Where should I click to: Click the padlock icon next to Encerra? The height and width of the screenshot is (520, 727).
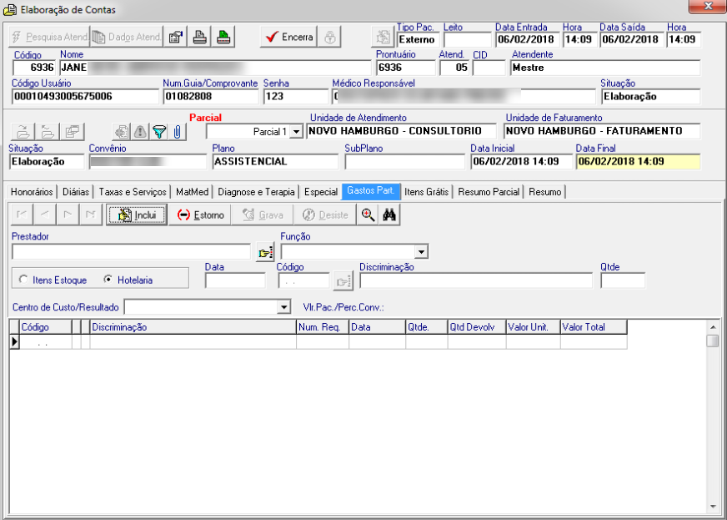329,37
